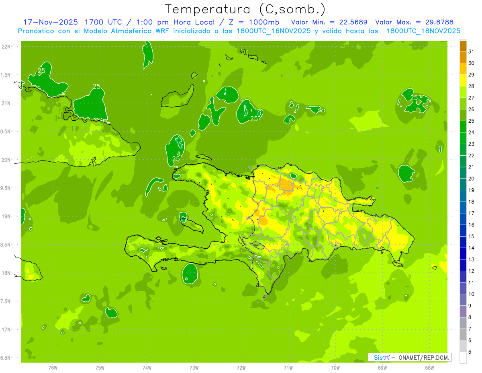
Task: Click legend value "31"
Action: (x=472, y=51)
